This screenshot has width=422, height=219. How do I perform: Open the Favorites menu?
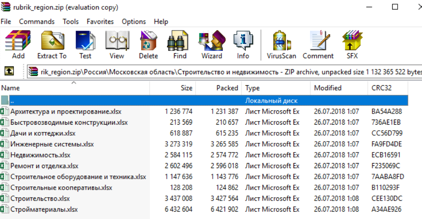100,22
